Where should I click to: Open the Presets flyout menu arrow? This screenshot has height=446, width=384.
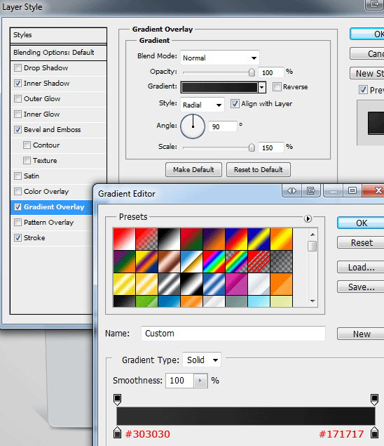[308, 218]
